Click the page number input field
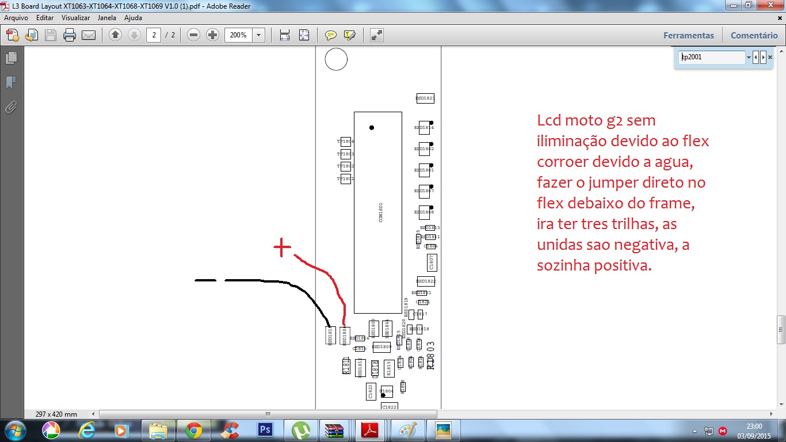The image size is (786, 442). coord(154,35)
